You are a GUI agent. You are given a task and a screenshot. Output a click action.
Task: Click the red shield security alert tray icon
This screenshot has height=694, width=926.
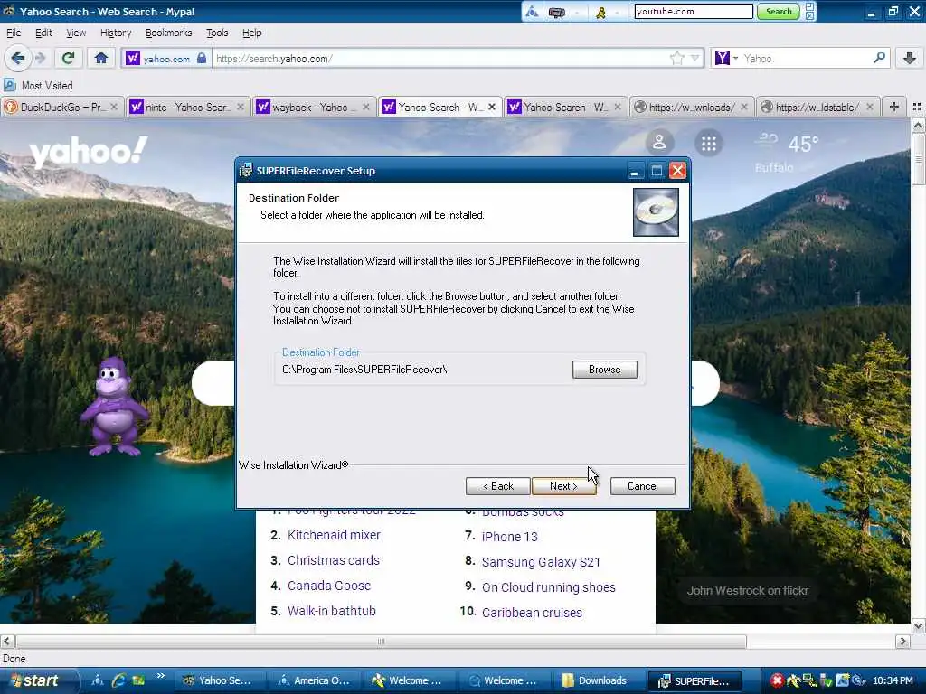777,680
